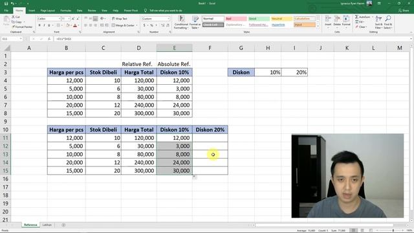Adjust the zoom slider
414x233 pixels.
[x=393, y=230]
